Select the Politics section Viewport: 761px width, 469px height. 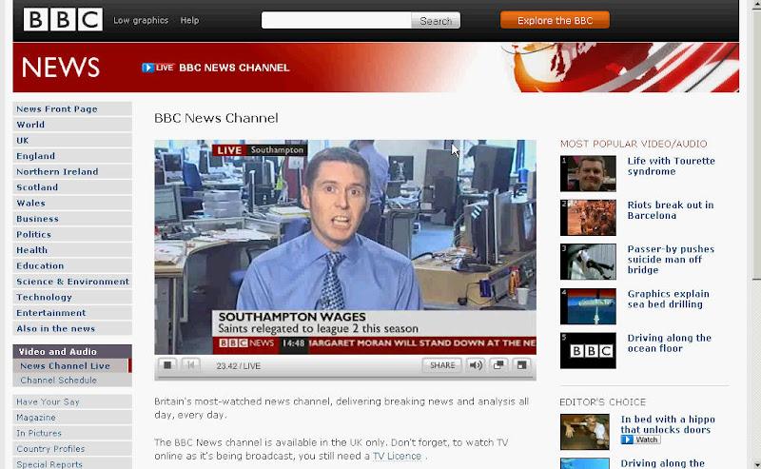pyautogui.click(x=72, y=234)
